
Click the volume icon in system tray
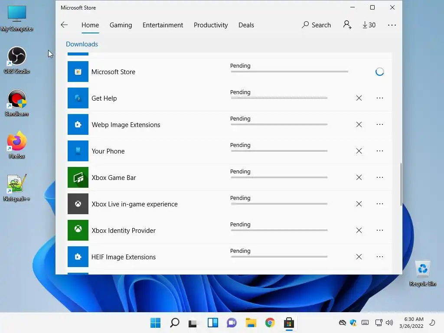(389, 323)
